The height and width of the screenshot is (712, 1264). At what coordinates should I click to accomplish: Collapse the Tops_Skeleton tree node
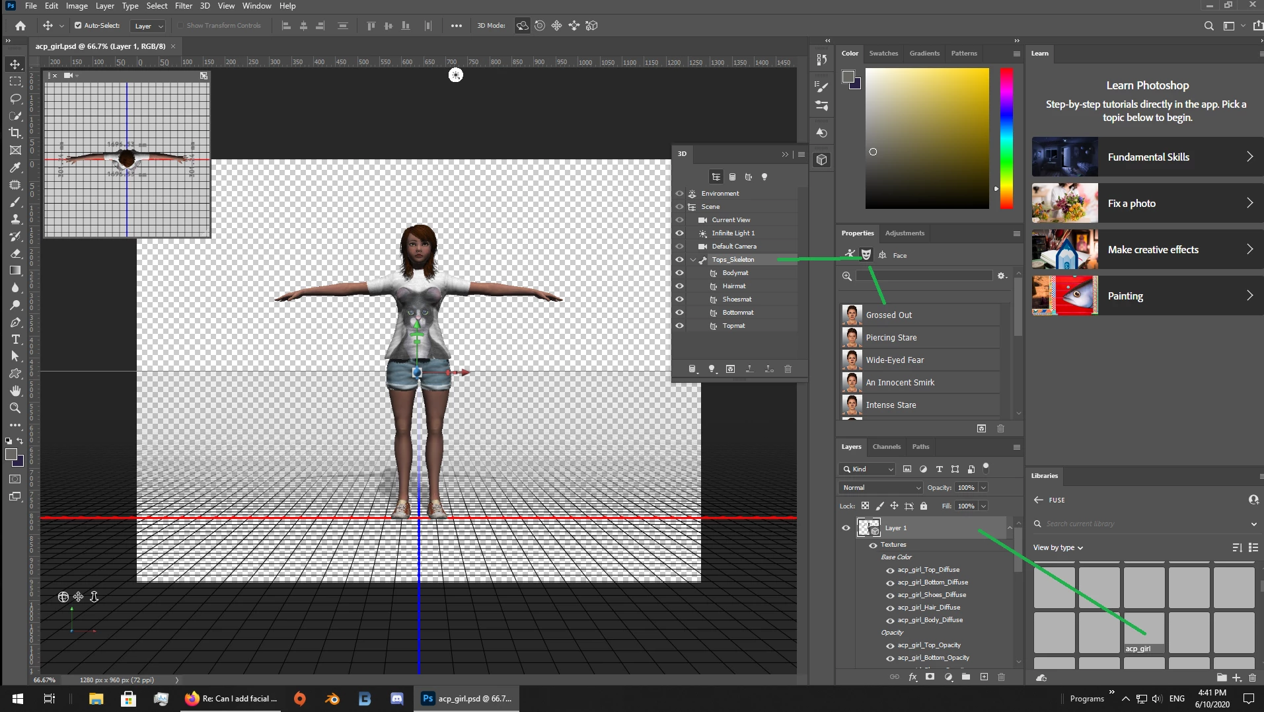click(x=693, y=260)
